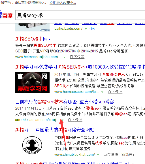Click the 2017年10月2日 snippet date
This screenshot has height=164, width=145.
(67, 74)
